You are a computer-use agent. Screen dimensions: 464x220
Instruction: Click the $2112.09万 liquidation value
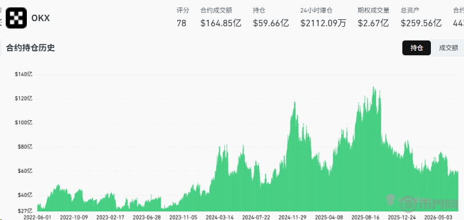[323, 23]
